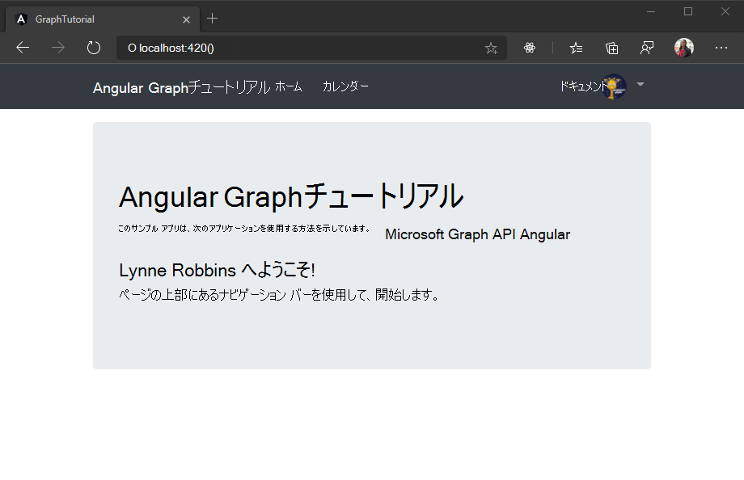
Task: Close the GraphTutorial tab
Action: click(x=186, y=19)
